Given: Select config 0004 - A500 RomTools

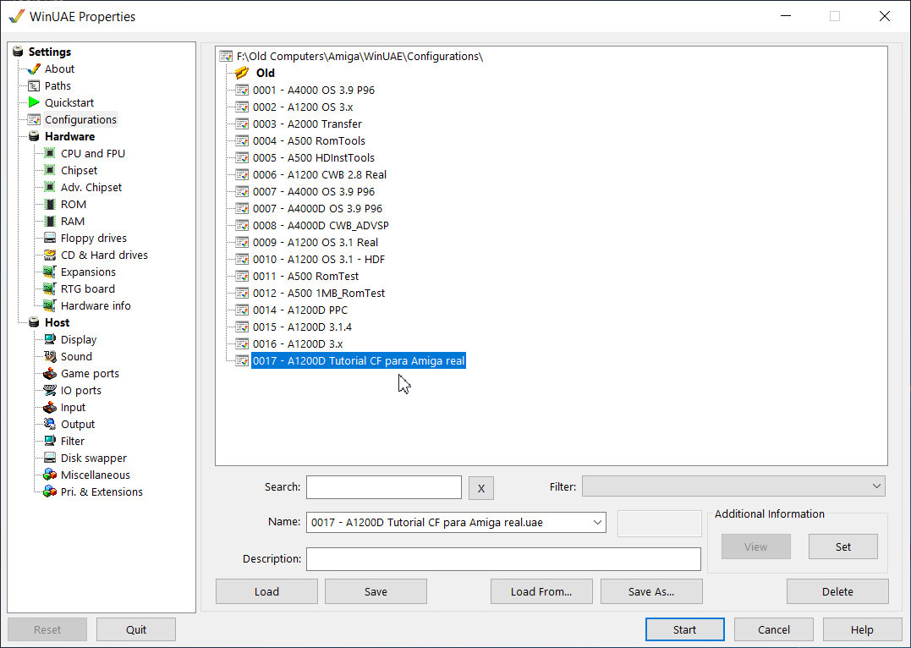Looking at the screenshot, I should pos(309,140).
